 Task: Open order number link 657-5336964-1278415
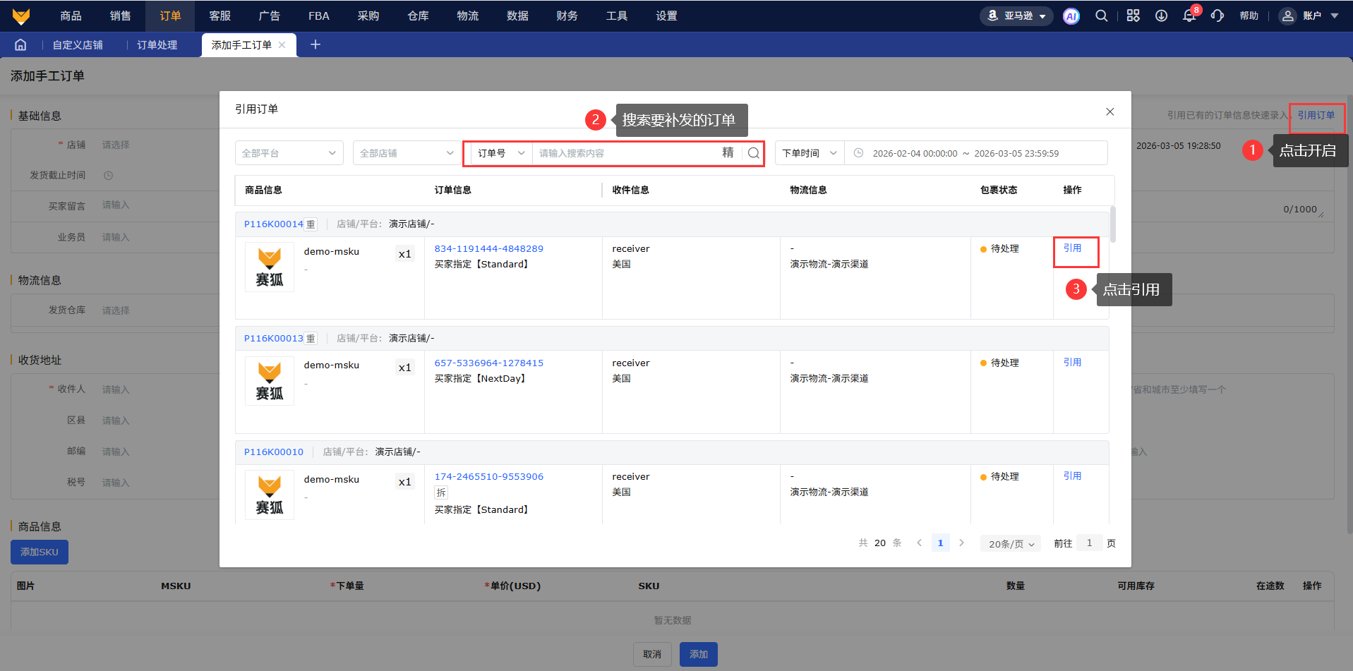[488, 363]
